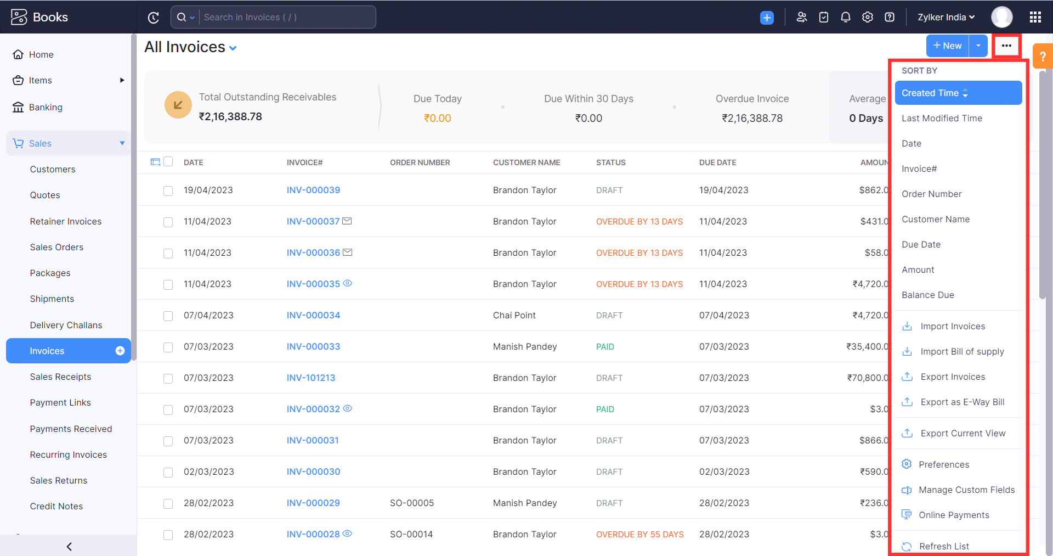The height and width of the screenshot is (556, 1053).
Task: Open invoice INV-000033
Action: (313, 346)
